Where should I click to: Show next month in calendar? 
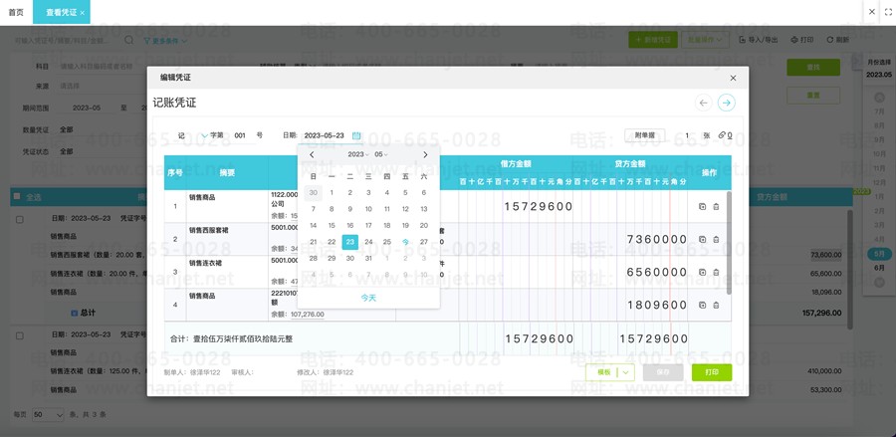coord(425,155)
